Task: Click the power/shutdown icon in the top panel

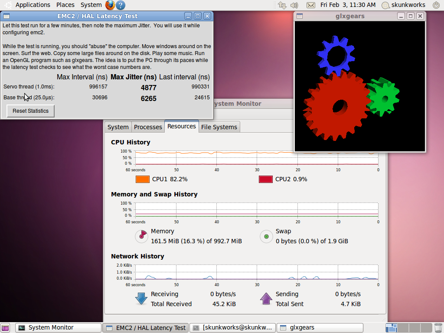Action: (x=436, y=5)
